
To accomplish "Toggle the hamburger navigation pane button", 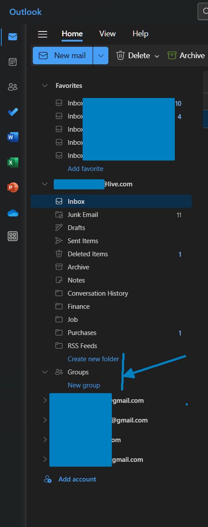I will [42, 34].
